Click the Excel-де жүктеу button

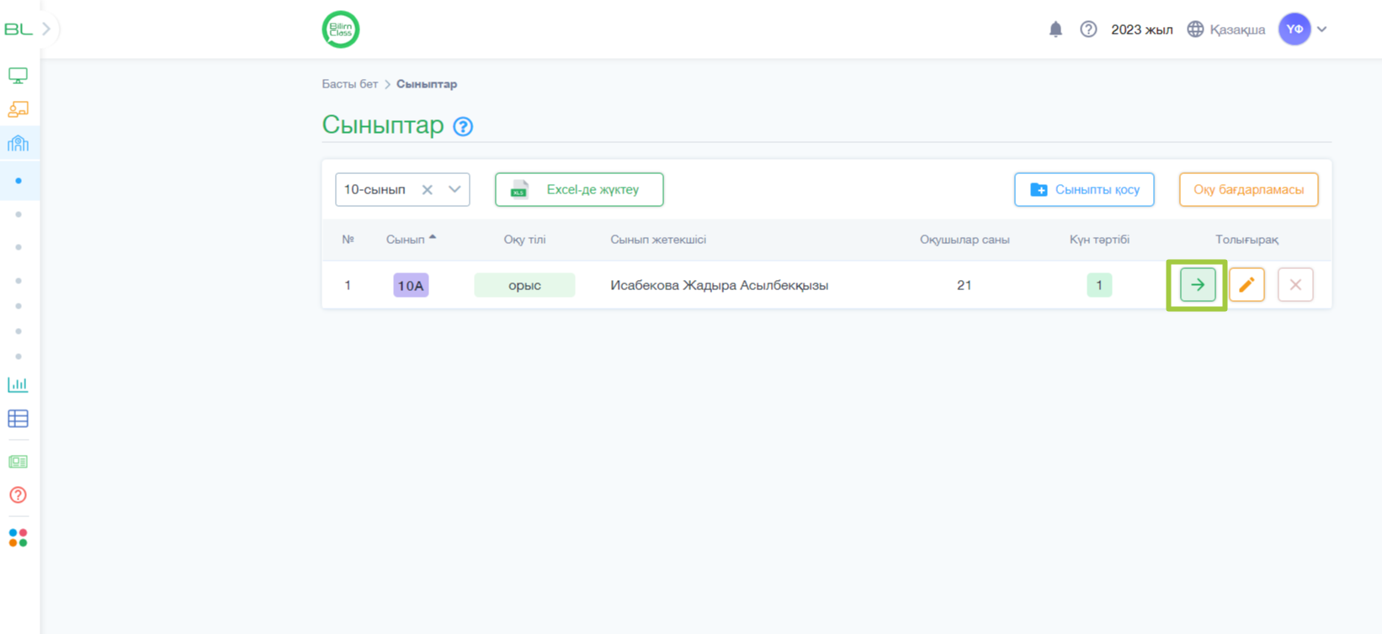(x=579, y=189)
